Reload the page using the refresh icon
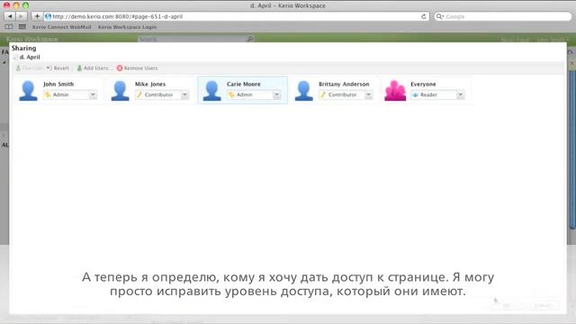 (424, 16)
